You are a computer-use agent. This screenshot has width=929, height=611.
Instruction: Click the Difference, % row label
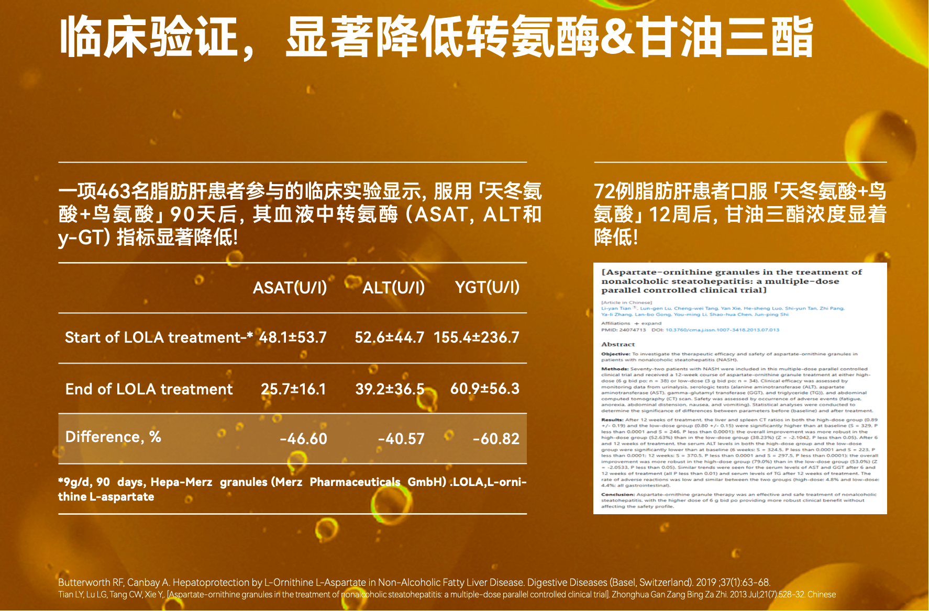(113, 437)
